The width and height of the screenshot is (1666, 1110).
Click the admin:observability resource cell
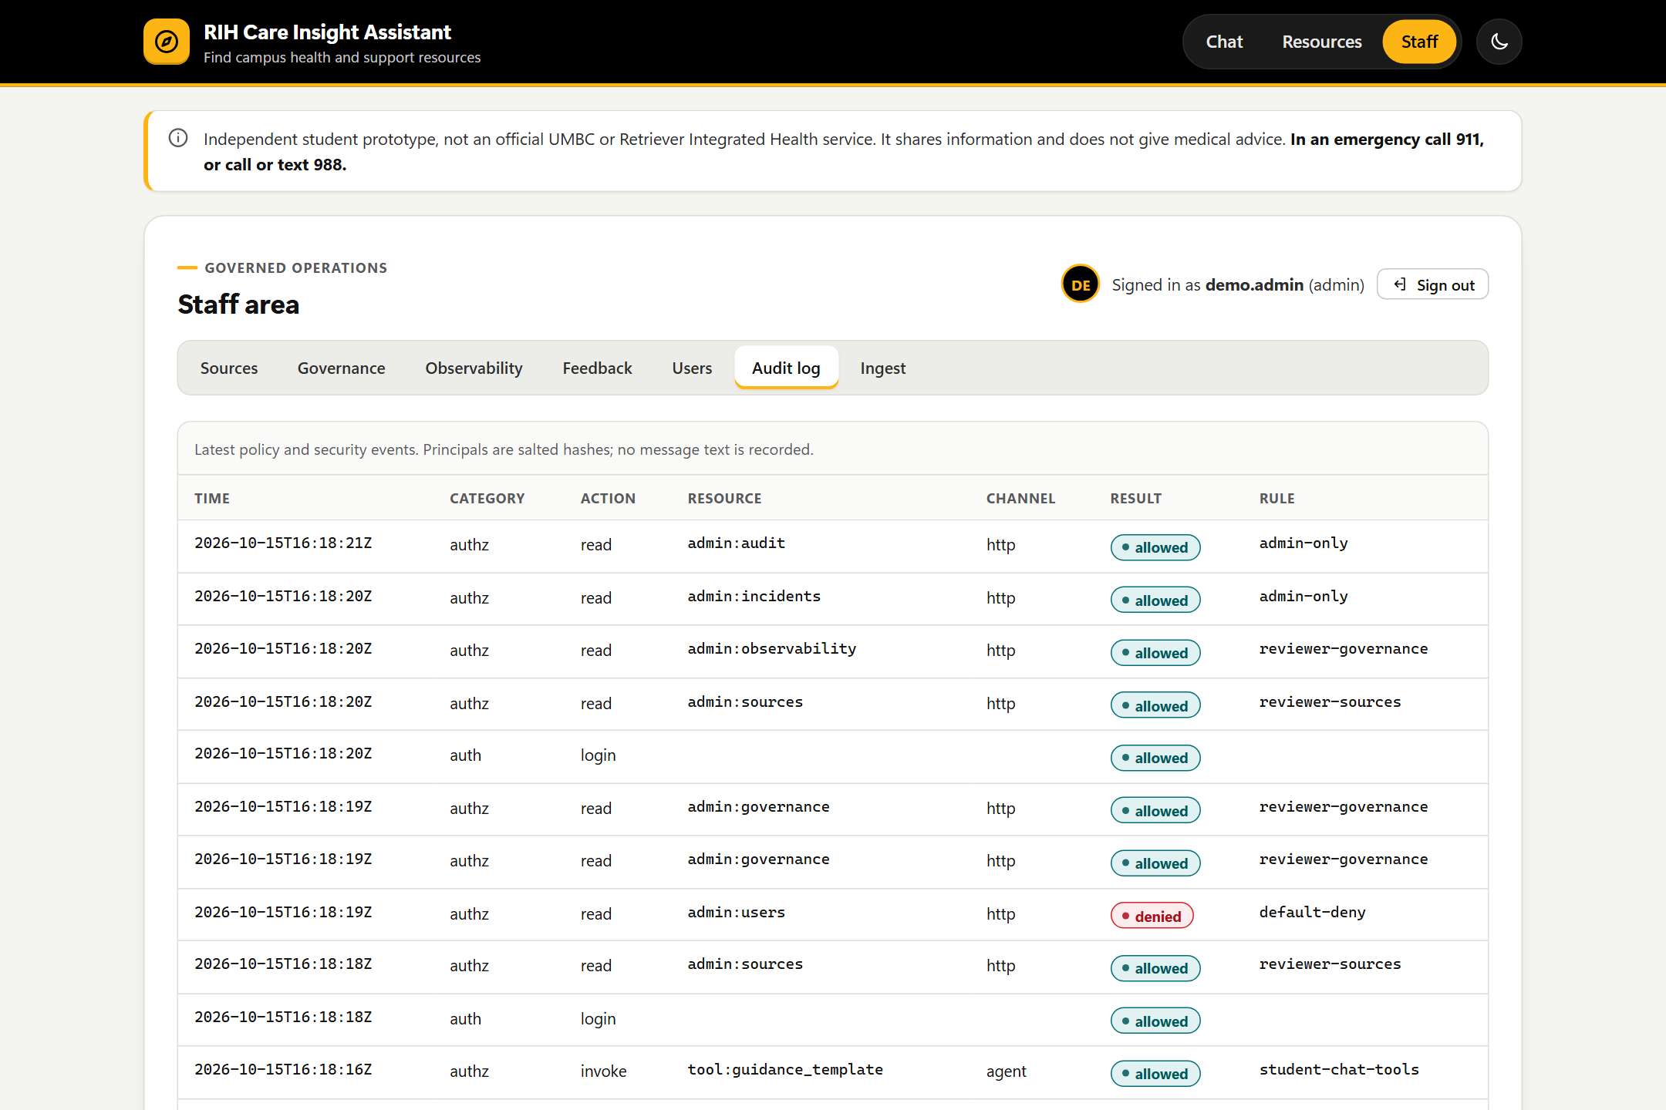pos(772,649)
